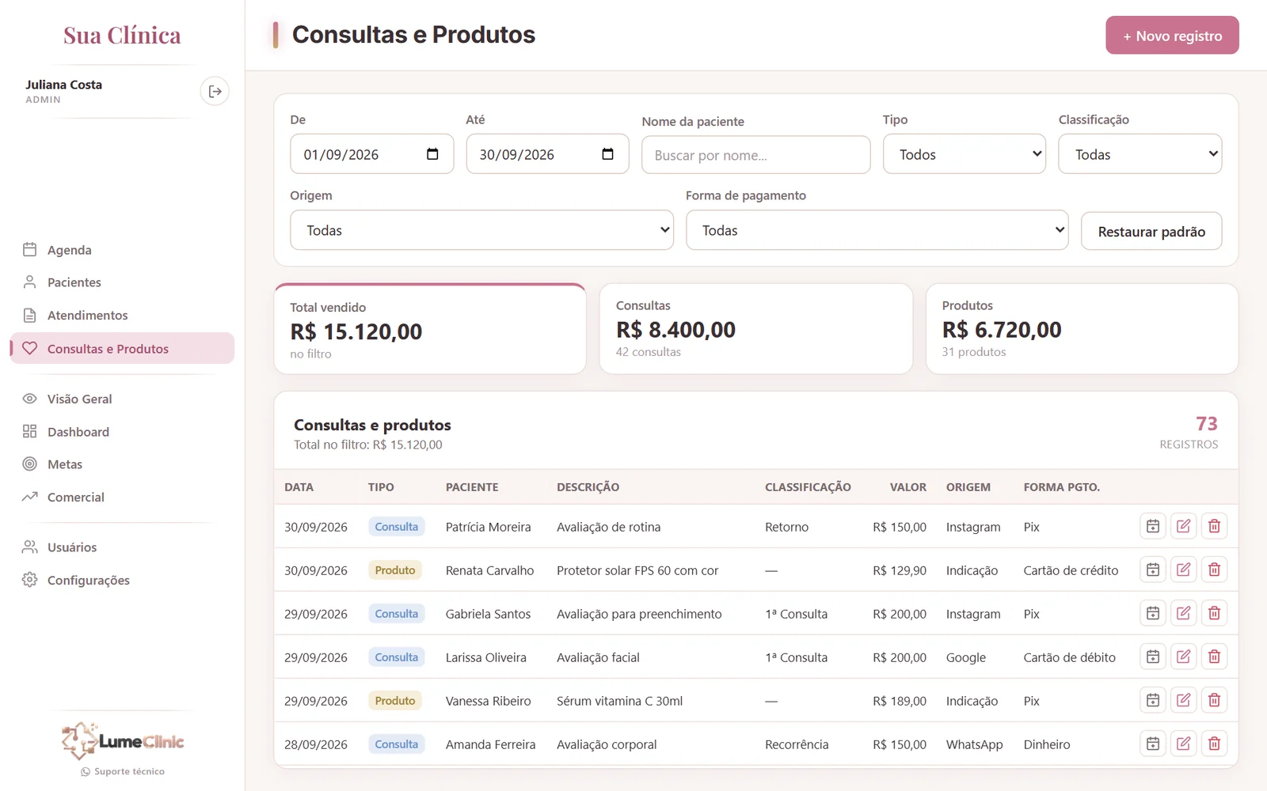Edit the Renata Carvalho record
The width and height of the screenshot is (1267, 791).
[1183, 570]
